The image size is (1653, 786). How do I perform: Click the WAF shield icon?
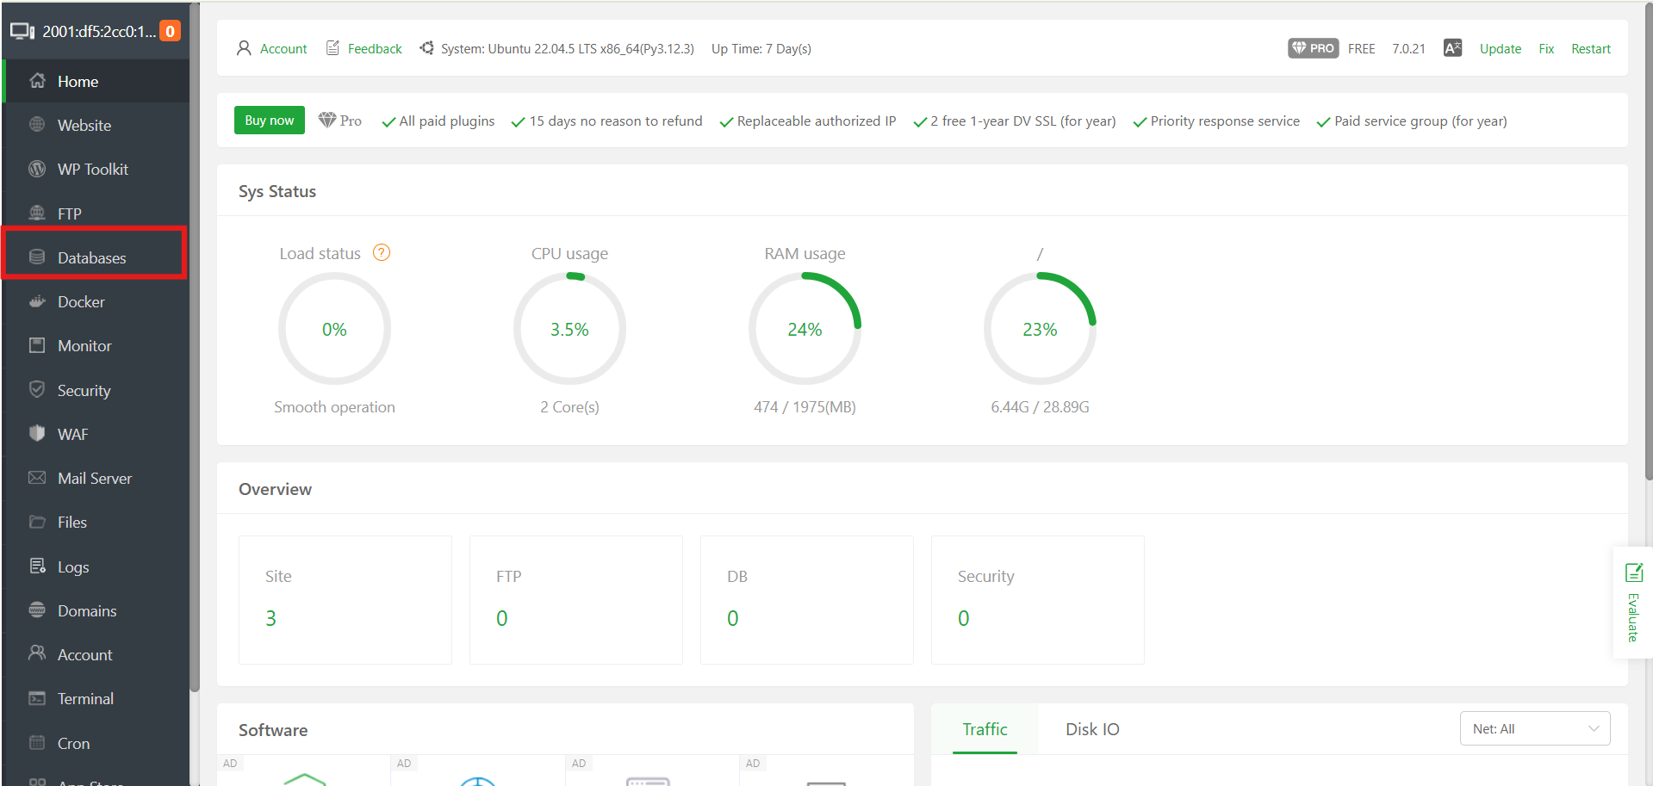click(x=37, y=433)
